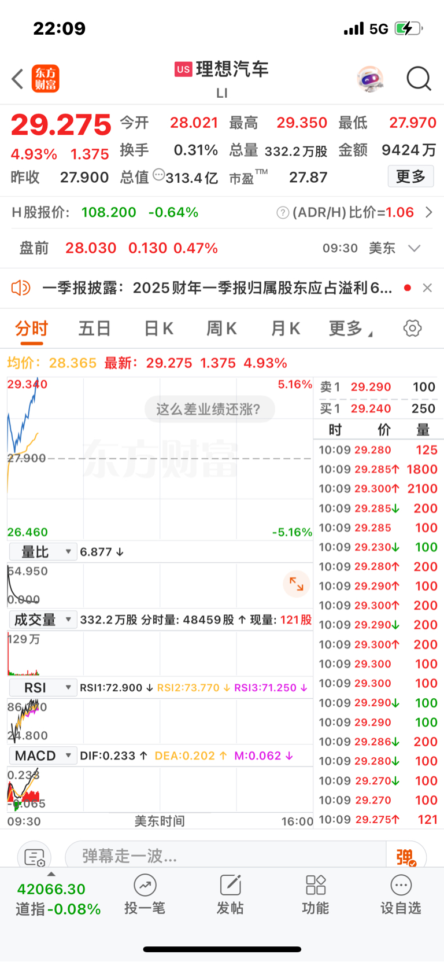Screen dimensions: 444x962
Task: Tap the 市盈 27.87 value
Action: click(x=308, y=177)
